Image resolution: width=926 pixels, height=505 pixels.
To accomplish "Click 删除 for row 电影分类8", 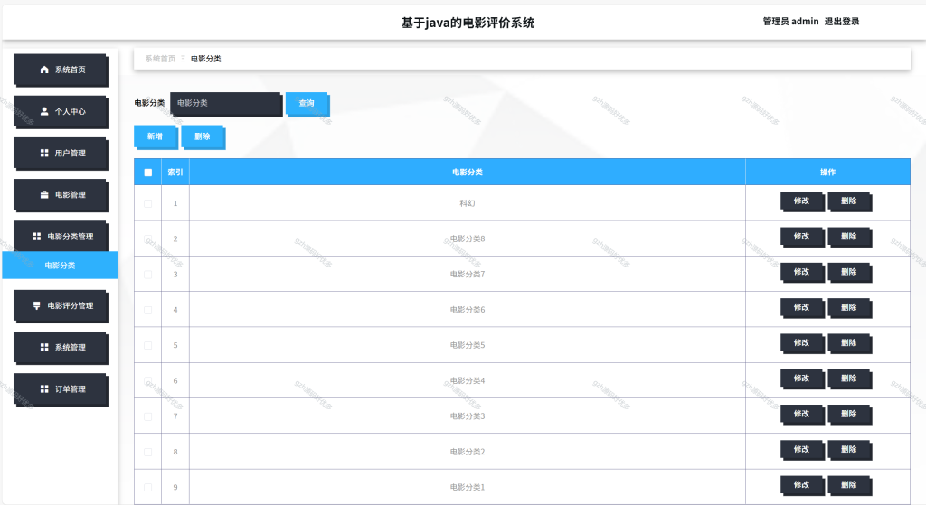I will [849, 237].
